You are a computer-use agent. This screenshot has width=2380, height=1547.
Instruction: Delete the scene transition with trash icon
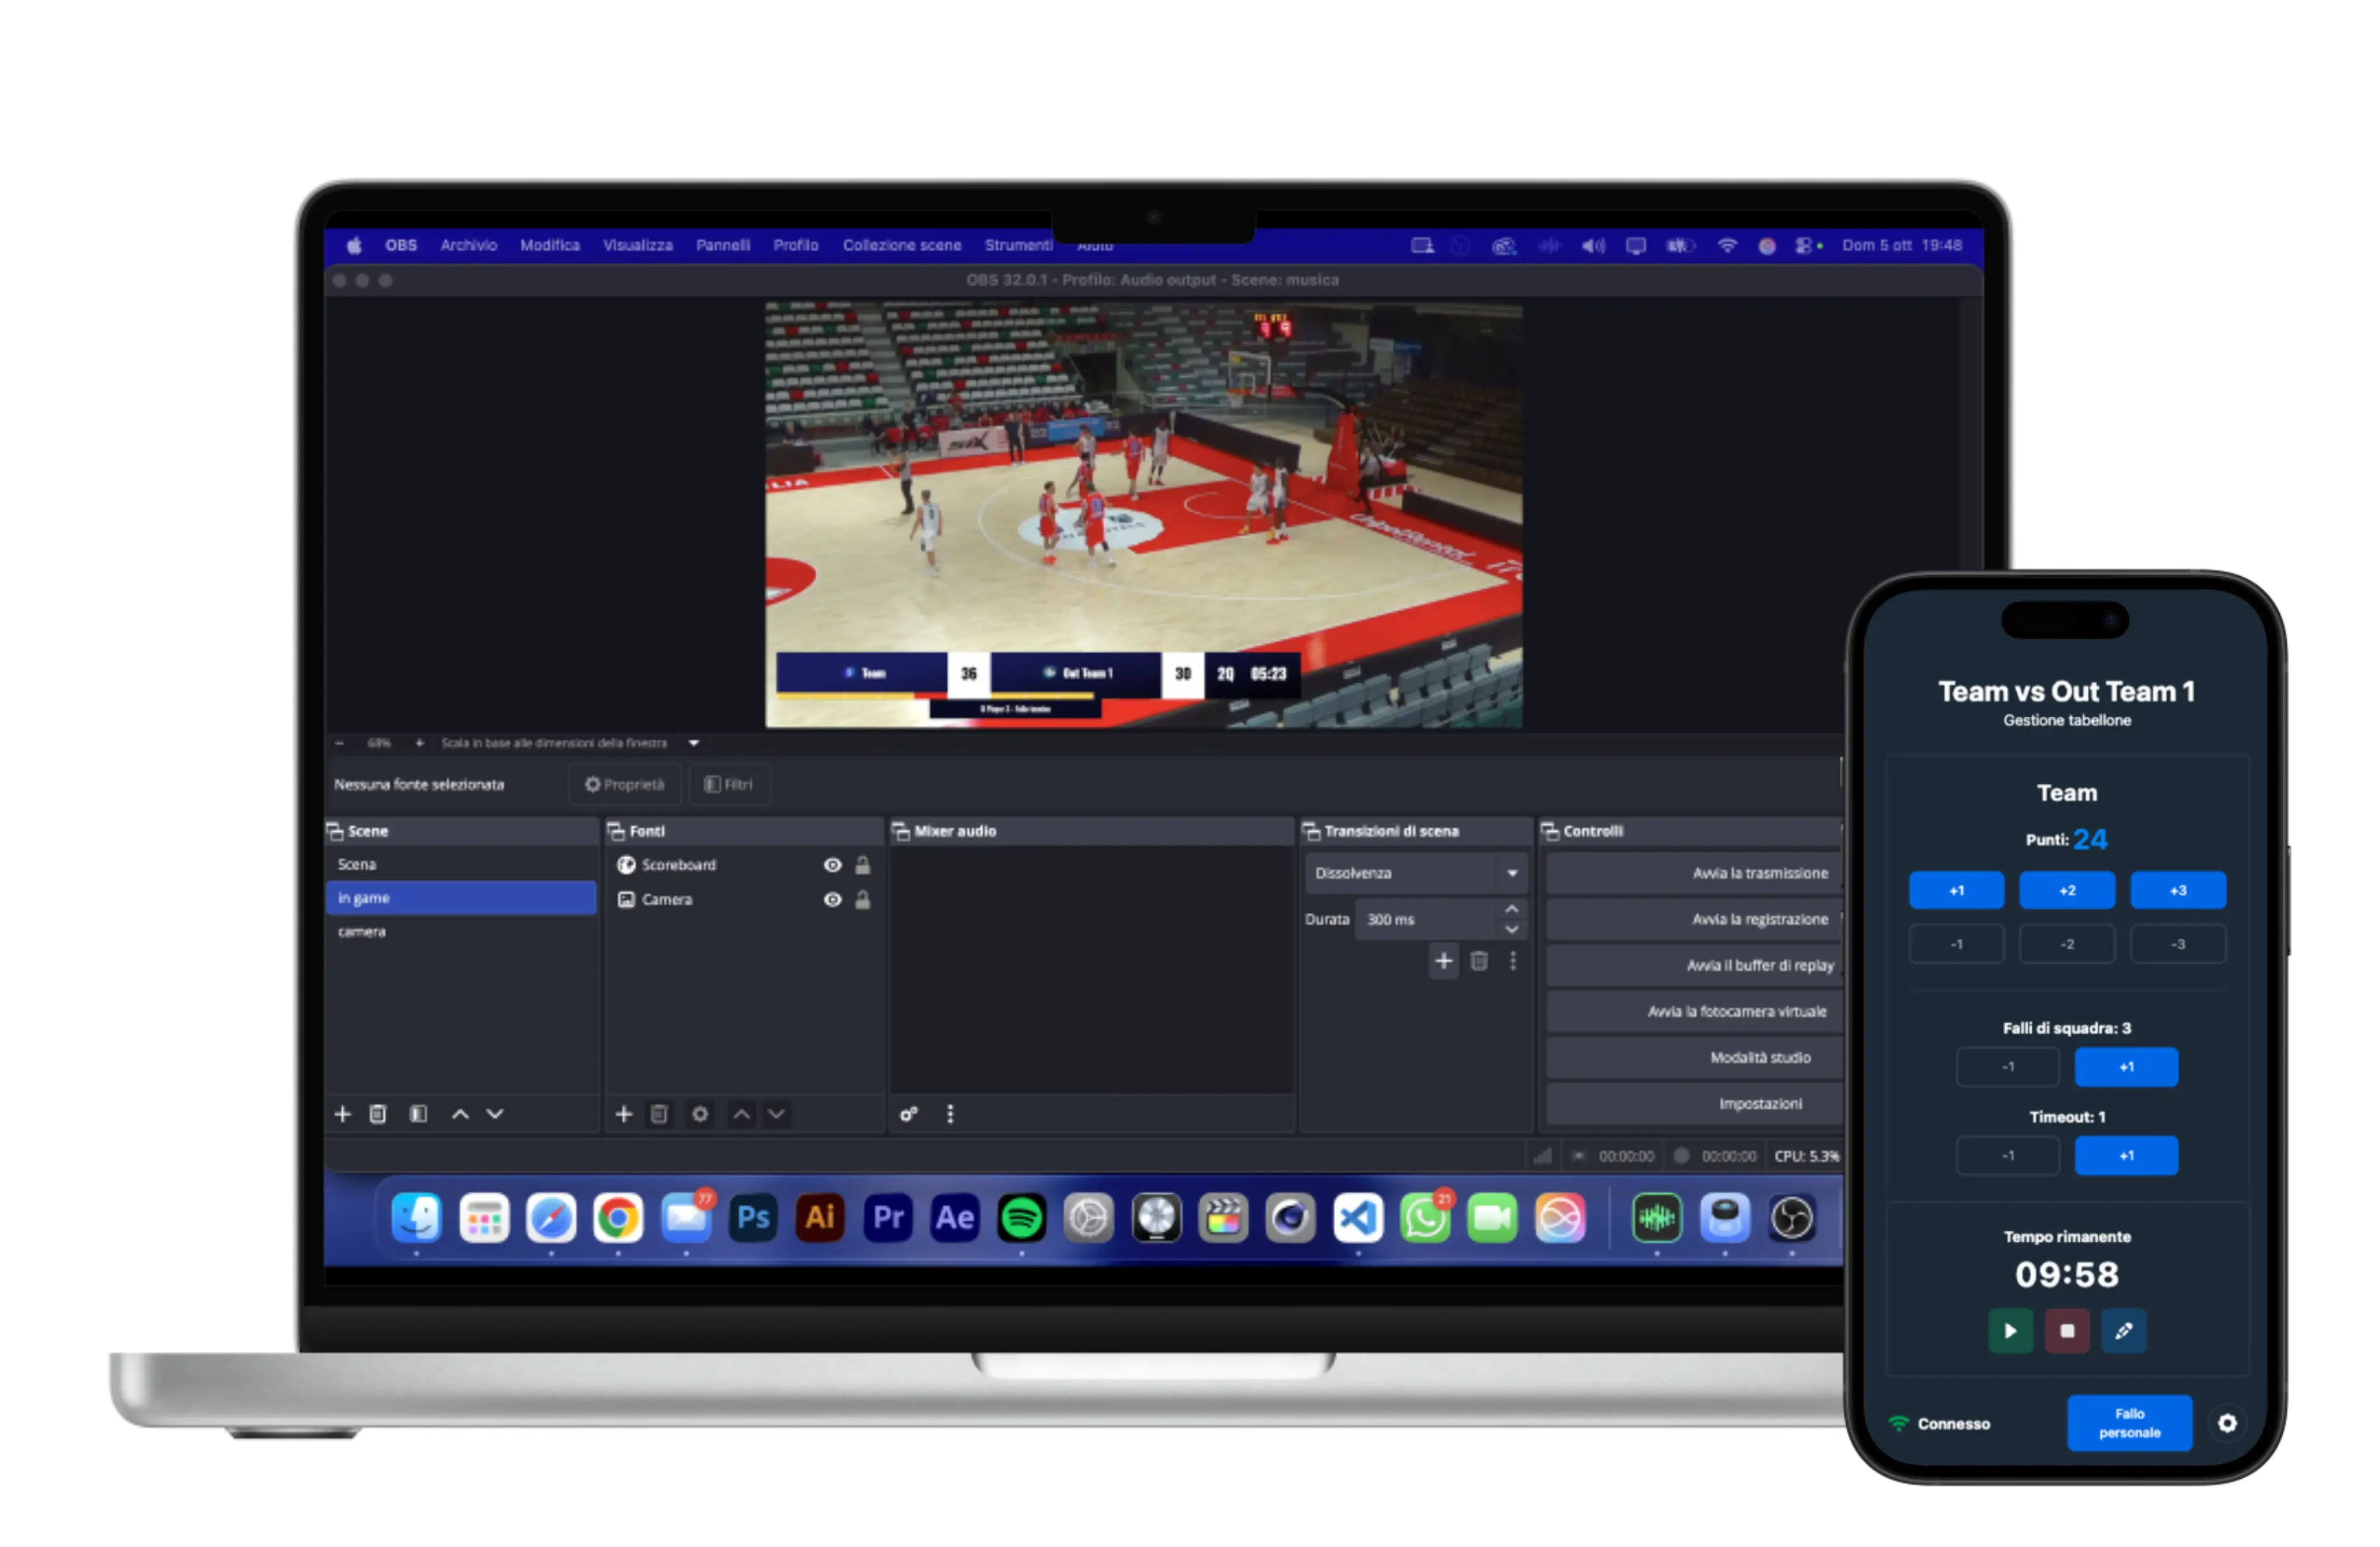(1479, 961)
